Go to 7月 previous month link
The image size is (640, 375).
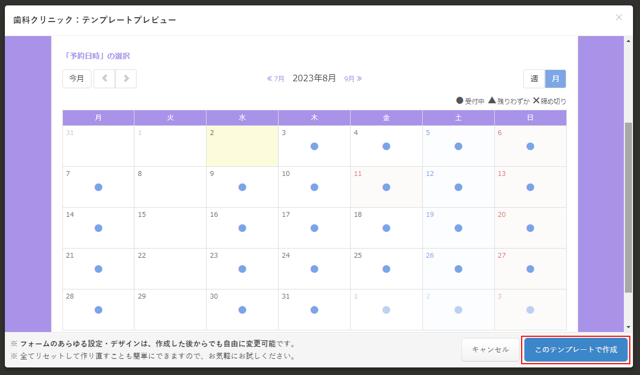click(276, 79)
